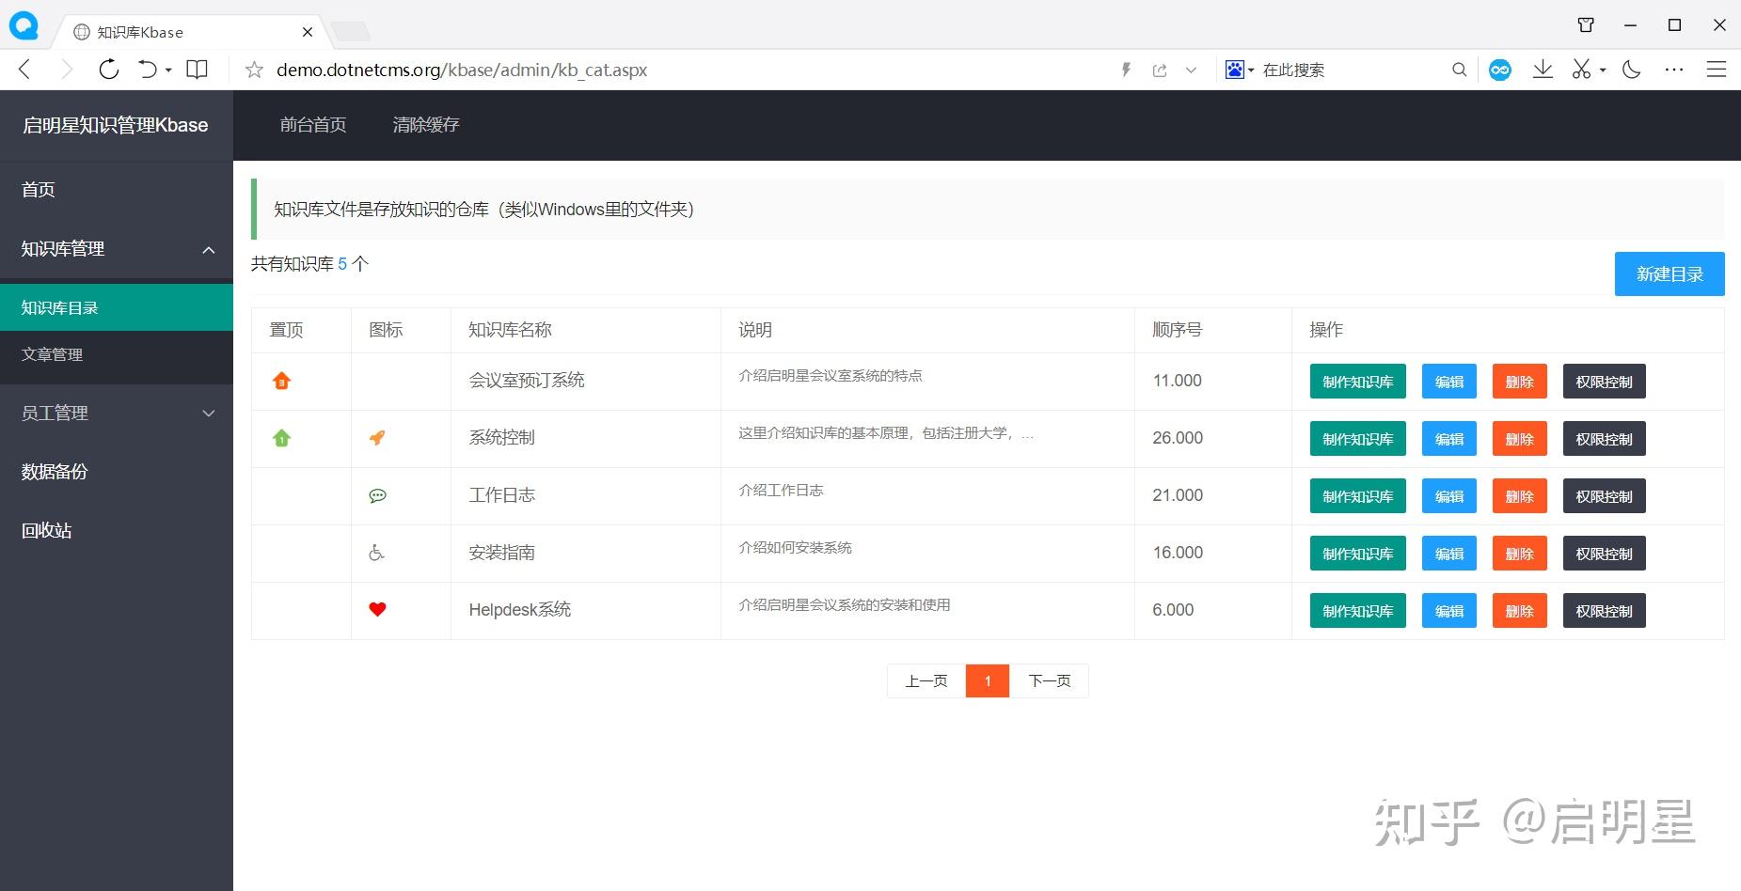Bookmark page with the star icon
The height and width of the screenshot is (891, 1741).
pyautogui.click(x=254, y=70)
